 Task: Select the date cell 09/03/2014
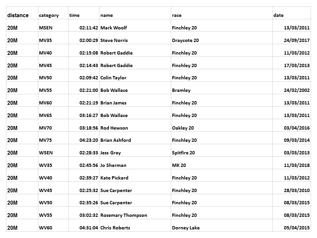[297, 140]
